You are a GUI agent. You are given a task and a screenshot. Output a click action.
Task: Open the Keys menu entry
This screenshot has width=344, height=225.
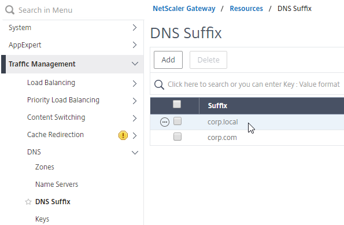(x=42, y=219)
